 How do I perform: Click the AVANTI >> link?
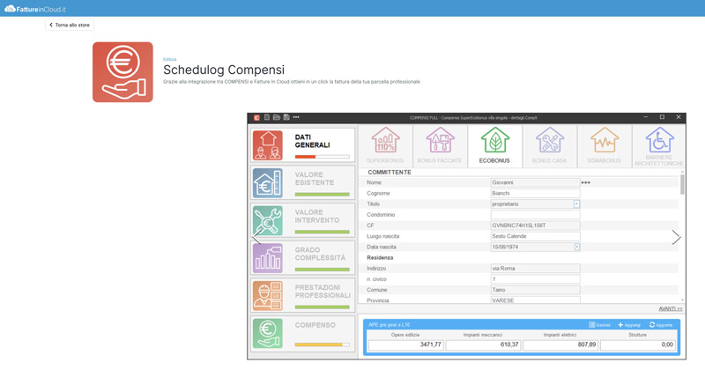coord(671,308)
